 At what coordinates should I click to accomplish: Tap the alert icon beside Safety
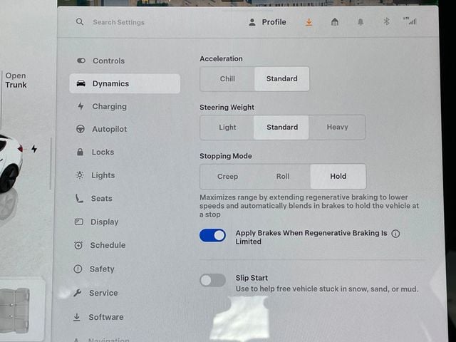[x=78, y=269]
